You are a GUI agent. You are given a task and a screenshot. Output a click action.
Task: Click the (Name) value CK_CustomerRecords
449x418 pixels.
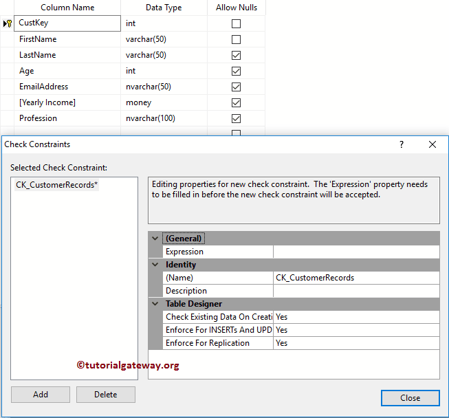356,278
